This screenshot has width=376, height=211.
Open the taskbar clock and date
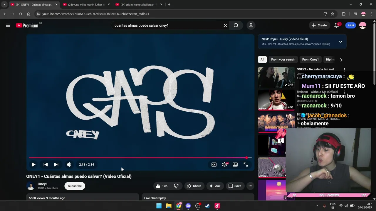[x=365, y=206]
